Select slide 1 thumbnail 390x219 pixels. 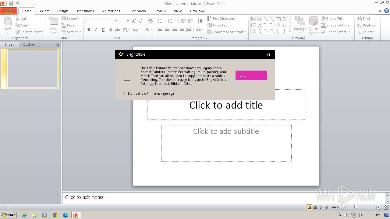(33, 69)
